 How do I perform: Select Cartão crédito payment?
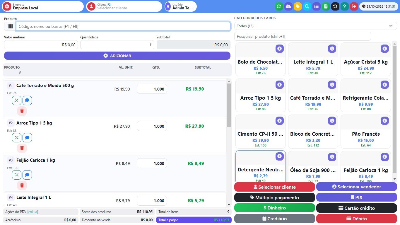pos(357,208)
